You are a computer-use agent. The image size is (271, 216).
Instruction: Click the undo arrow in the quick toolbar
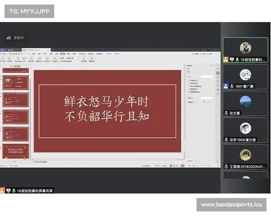pyautogui.click(x=22, y=54)
